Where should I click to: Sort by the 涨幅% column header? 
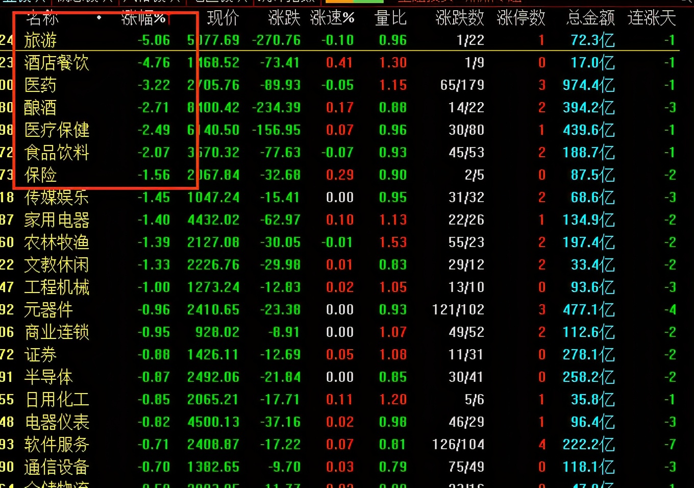click(x=143, y=19)
